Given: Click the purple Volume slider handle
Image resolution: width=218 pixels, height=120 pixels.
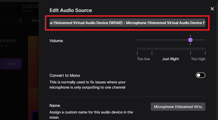Looking at the screenshot, I should click(x=190, y=40).
